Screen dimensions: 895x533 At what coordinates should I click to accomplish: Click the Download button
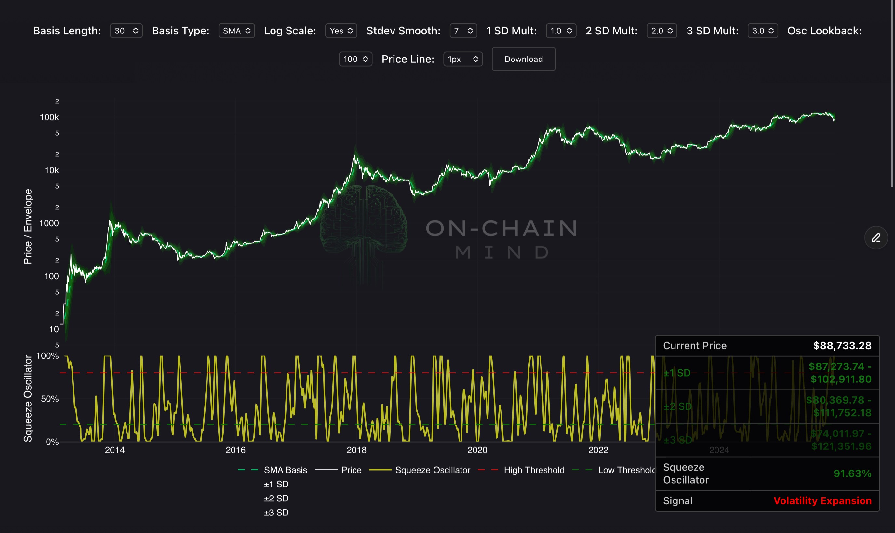[523, 59]
